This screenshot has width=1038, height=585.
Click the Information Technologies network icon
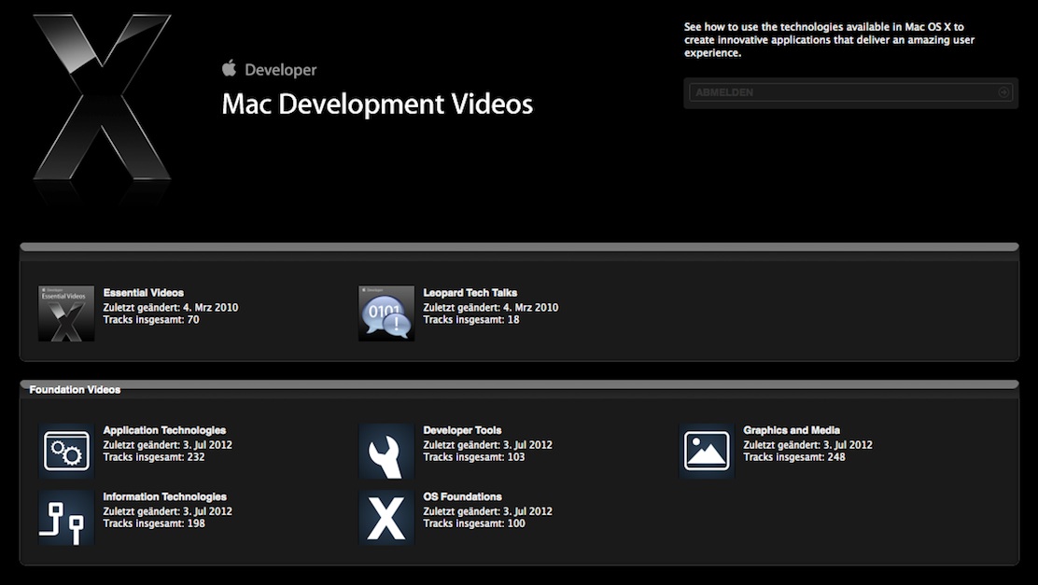click(66, 518)
